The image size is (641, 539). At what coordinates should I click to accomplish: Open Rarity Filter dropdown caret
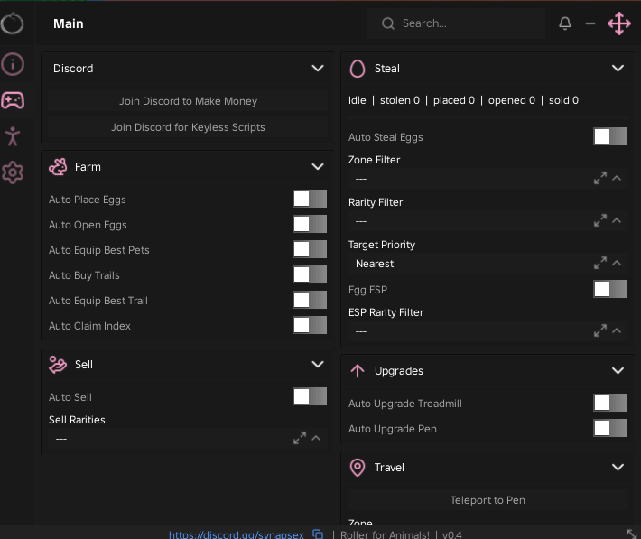tap(617, 221)
